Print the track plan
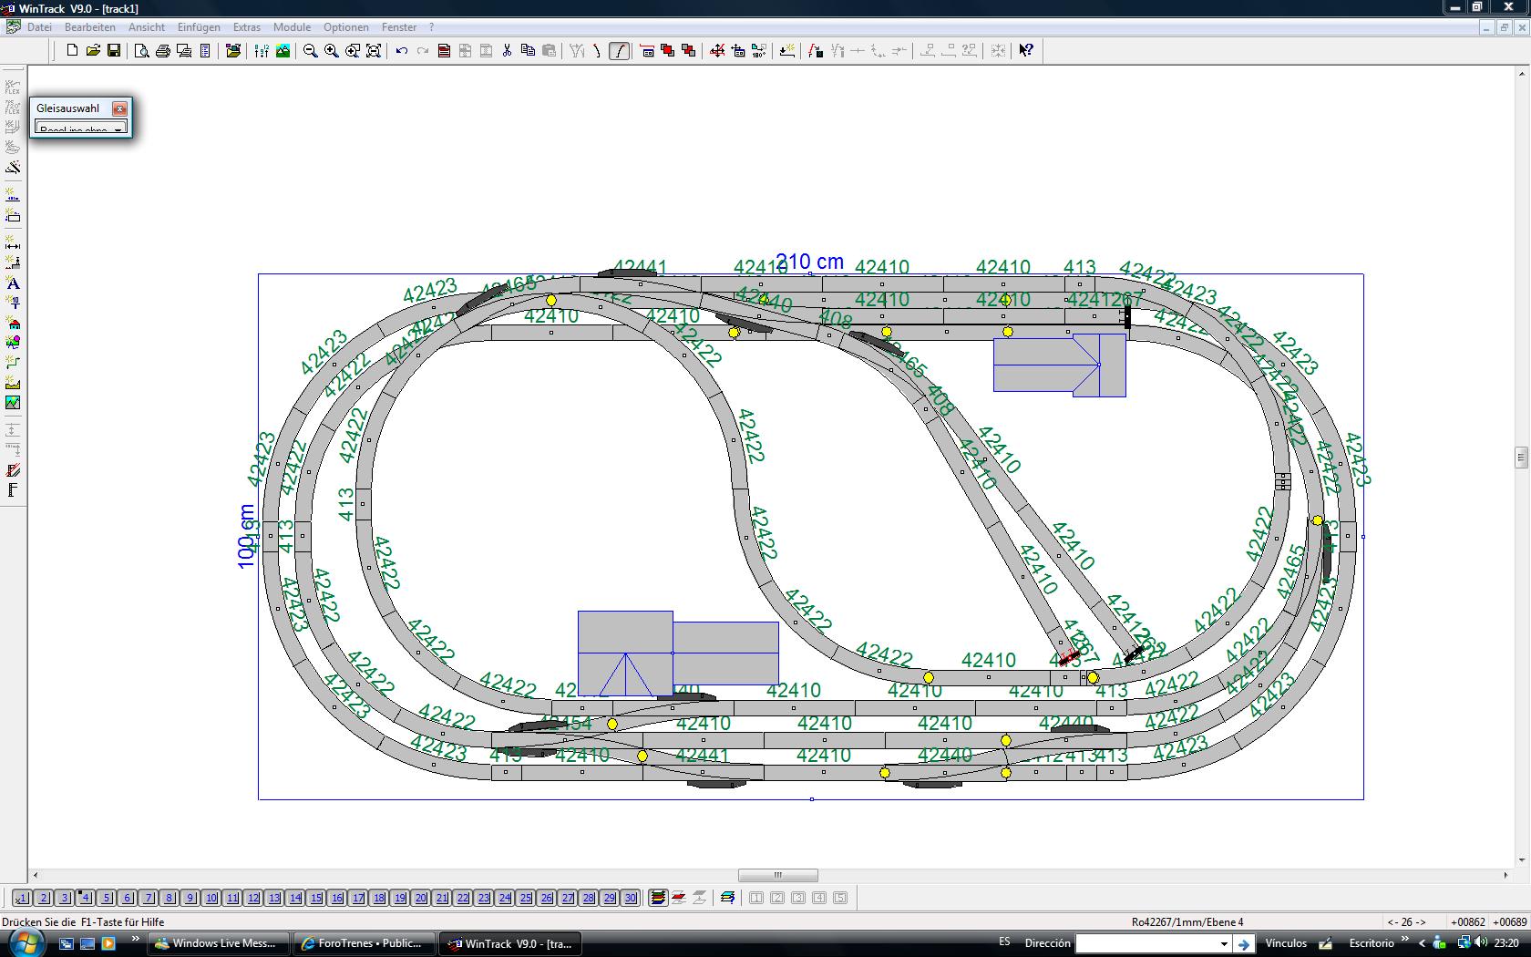 click(162, 51)
